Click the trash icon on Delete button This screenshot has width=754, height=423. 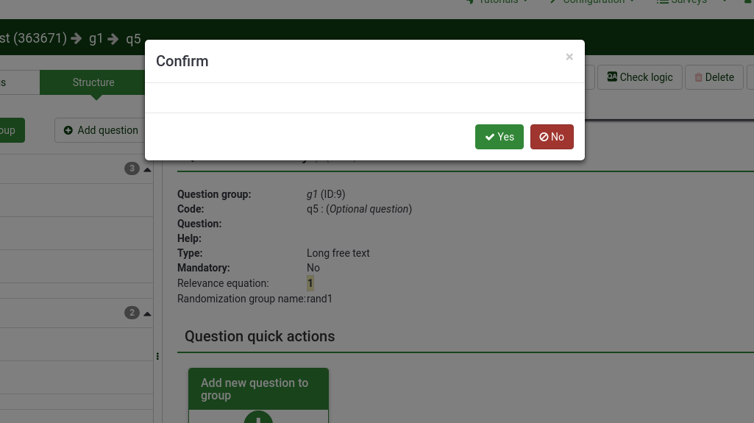click(698, 77)
